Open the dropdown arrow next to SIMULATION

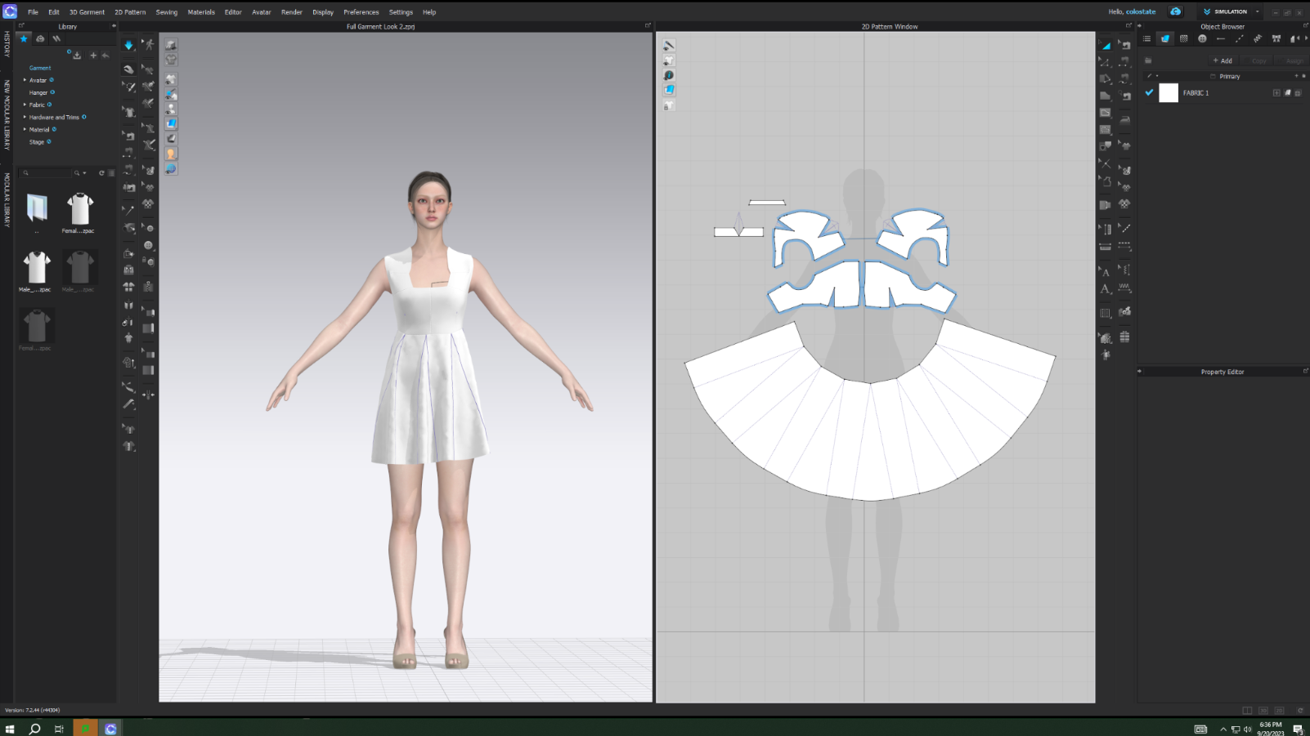[x=1258, y=11]
